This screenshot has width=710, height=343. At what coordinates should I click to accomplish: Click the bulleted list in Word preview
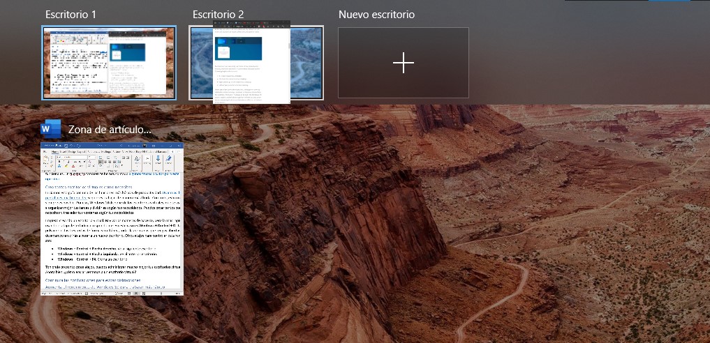point(112,252)
